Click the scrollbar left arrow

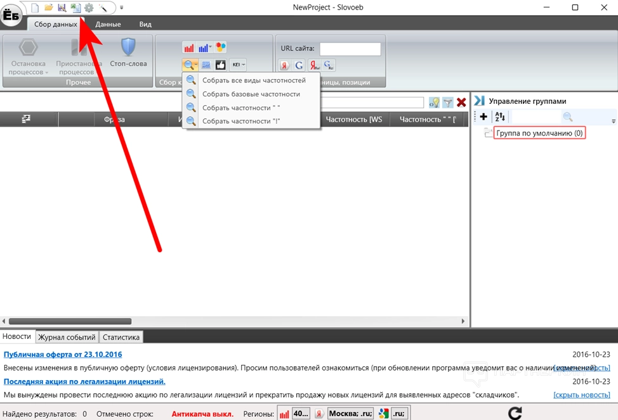[x=4, y=321]
